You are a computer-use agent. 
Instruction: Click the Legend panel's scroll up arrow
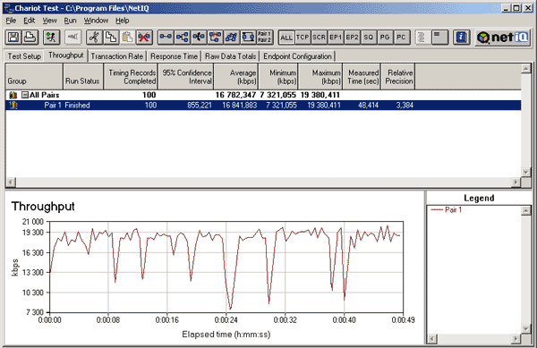tap(526, 210)
